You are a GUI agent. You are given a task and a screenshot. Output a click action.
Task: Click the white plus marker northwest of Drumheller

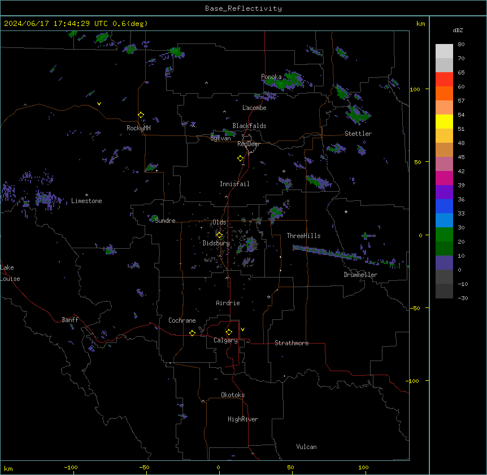346,212
